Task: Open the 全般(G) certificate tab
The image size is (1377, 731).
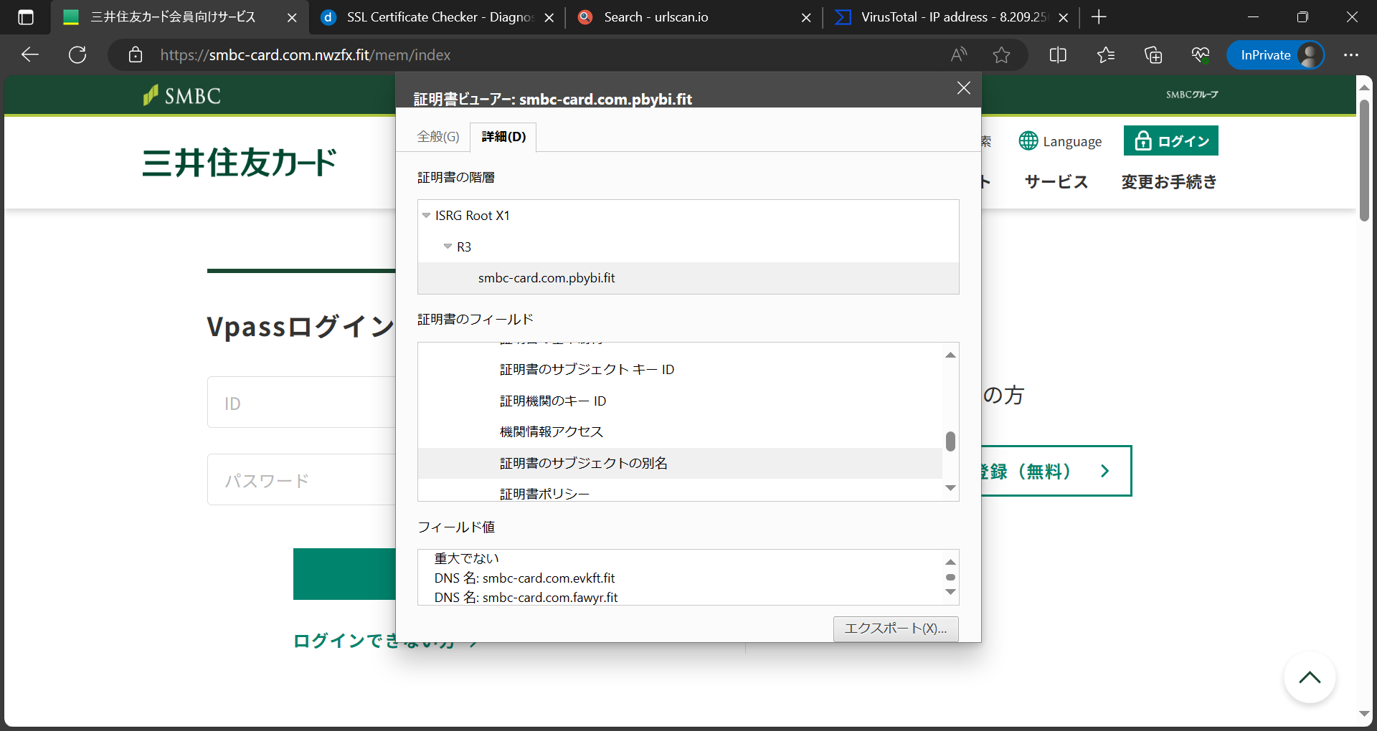Action: pos(438,136)
